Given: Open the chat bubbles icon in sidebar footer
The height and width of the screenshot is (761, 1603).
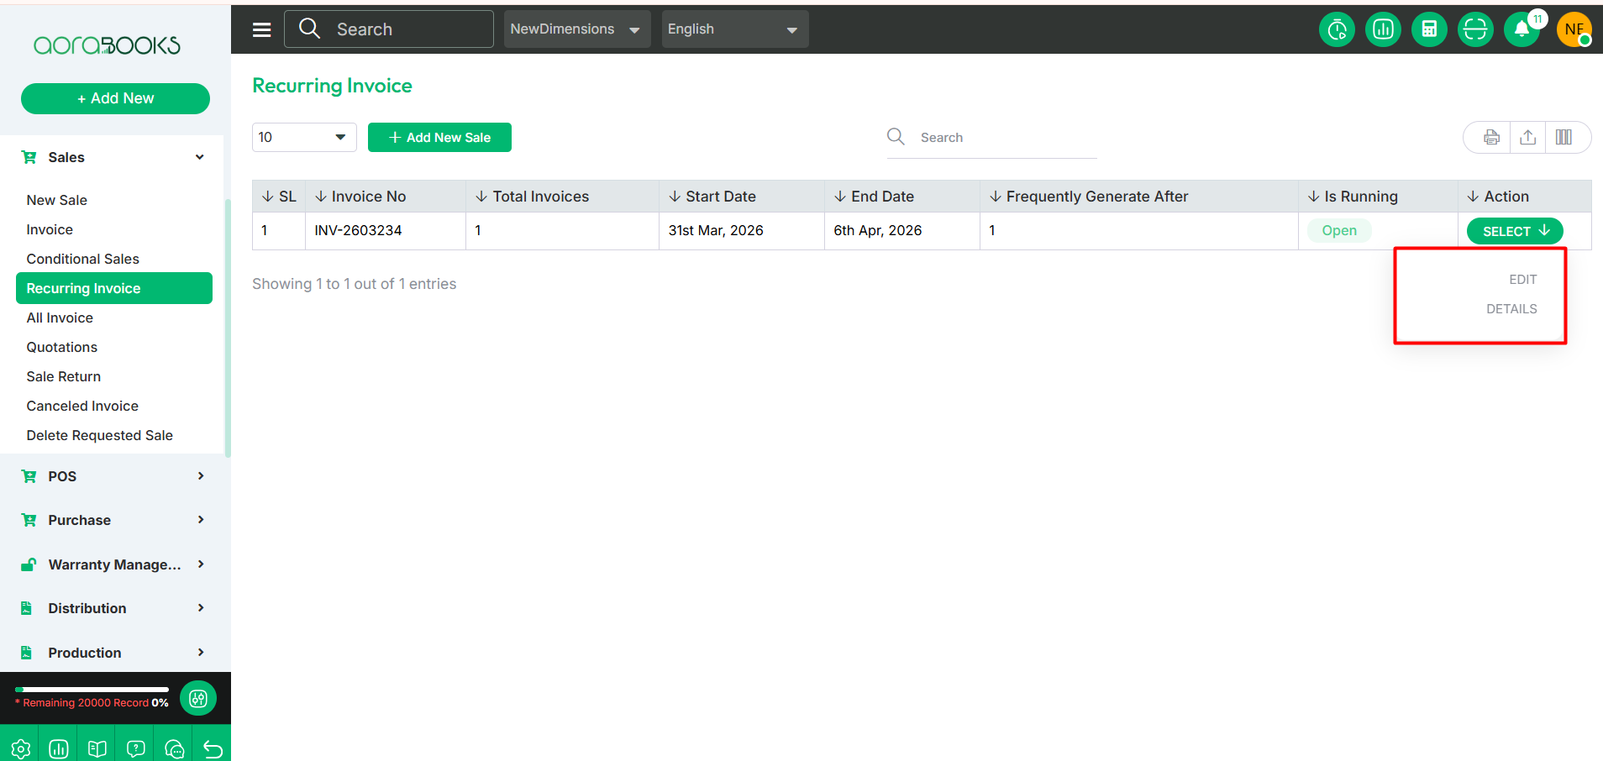Looking at the screenshot, I should click(x=175, y=748).
